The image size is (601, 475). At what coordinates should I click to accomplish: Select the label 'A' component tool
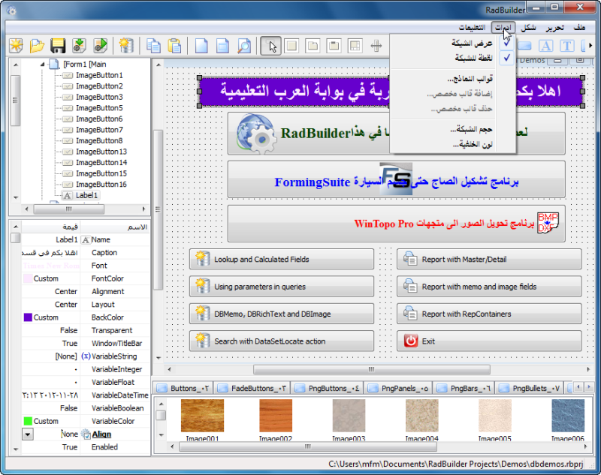click(546, 46)
